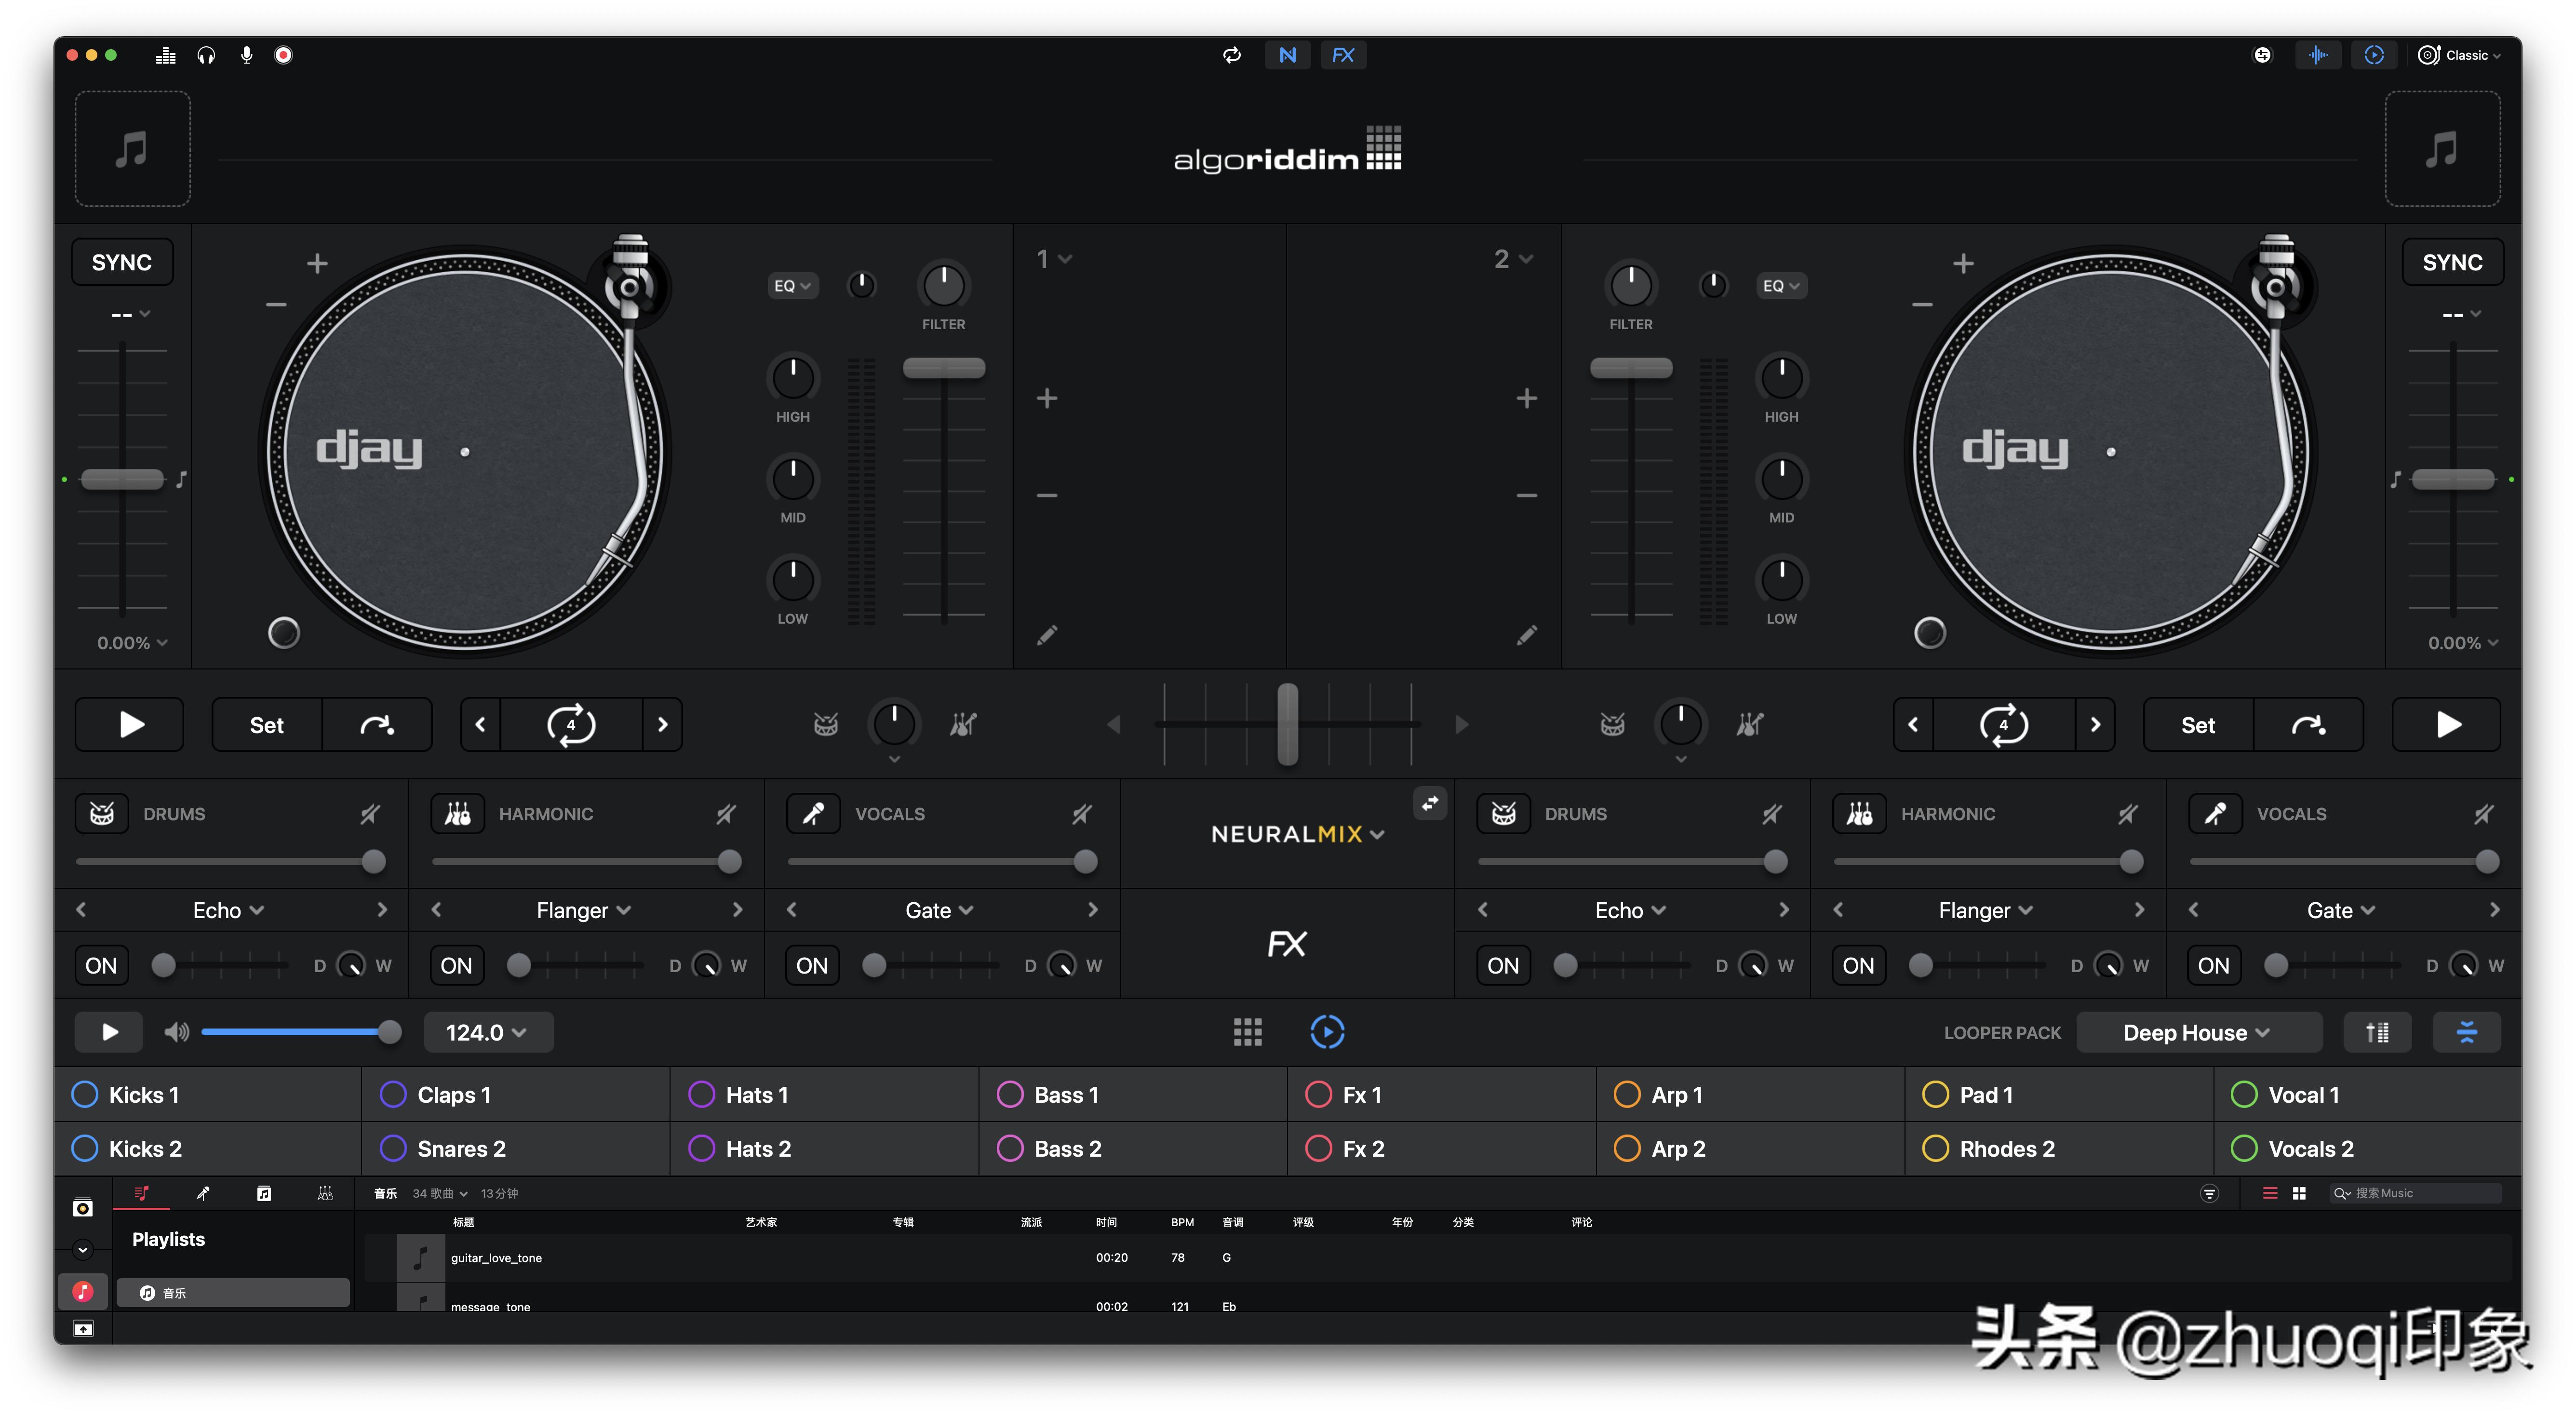The height and width of the screenshot is (1416, 2576).
Task: Open the headphones pre-cue settings icon
Action: (206, 55)
